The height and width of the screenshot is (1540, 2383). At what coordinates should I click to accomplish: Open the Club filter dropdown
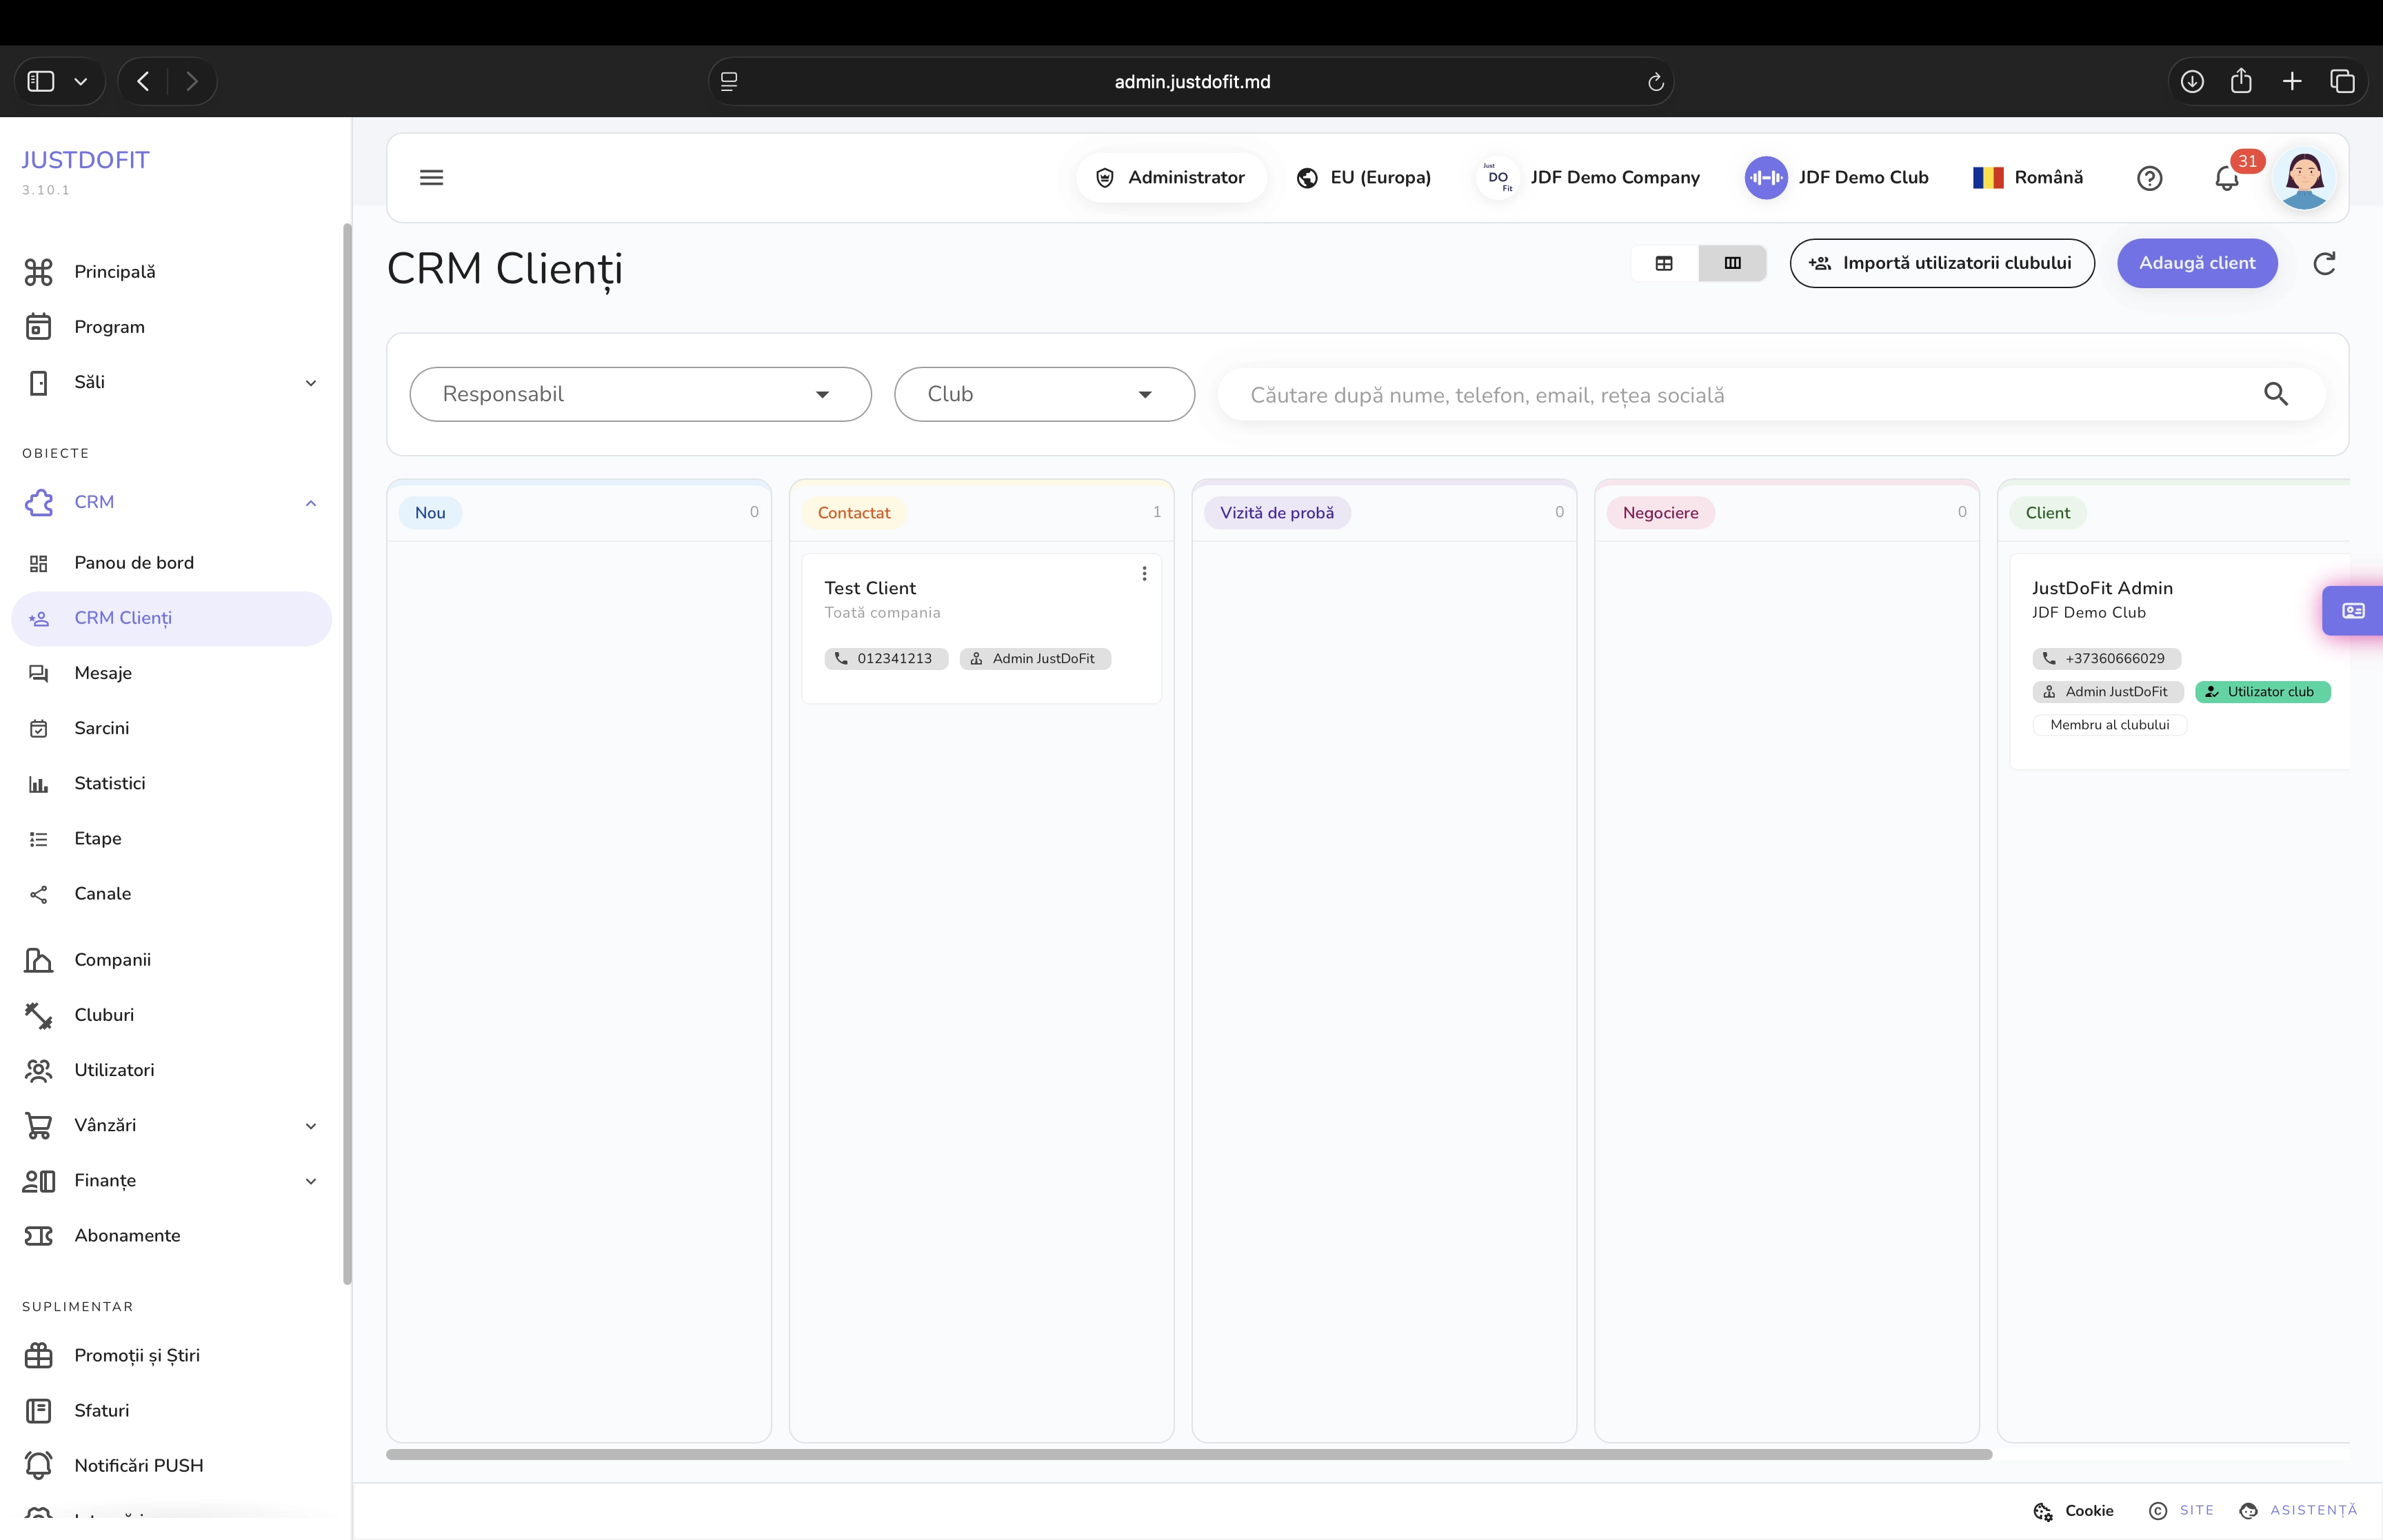1044,394
